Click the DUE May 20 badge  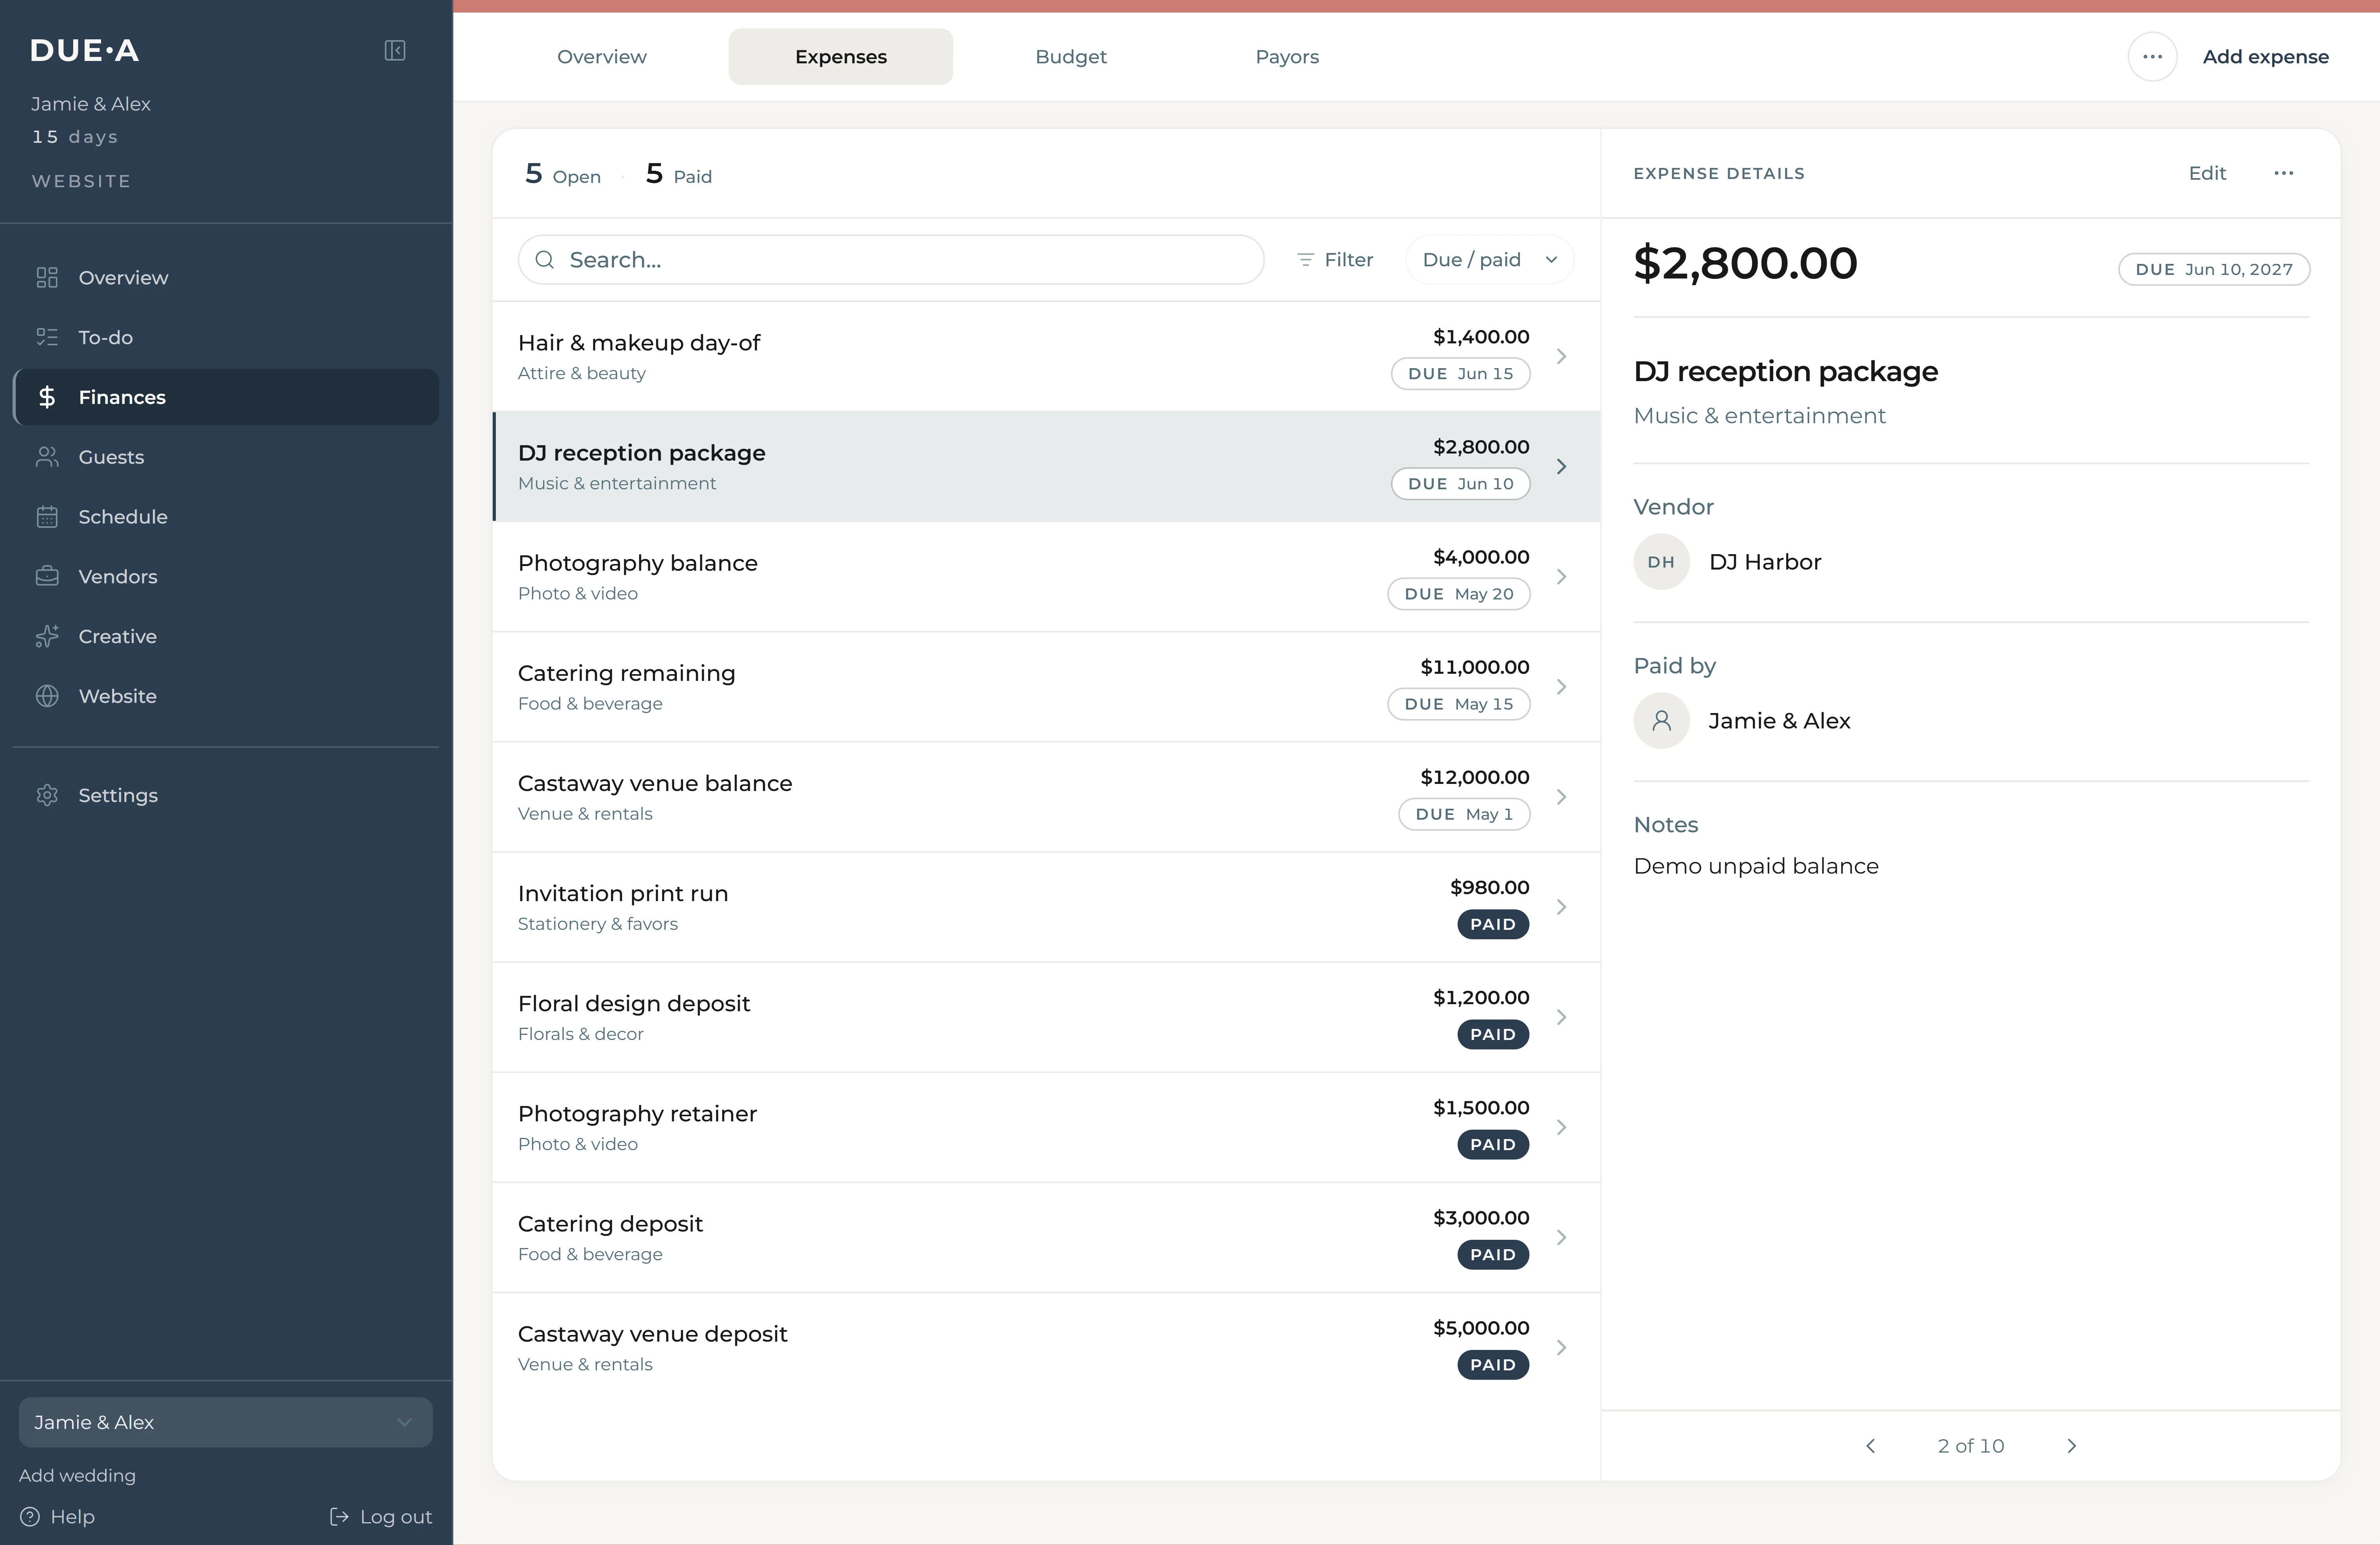click(1459, 594)
